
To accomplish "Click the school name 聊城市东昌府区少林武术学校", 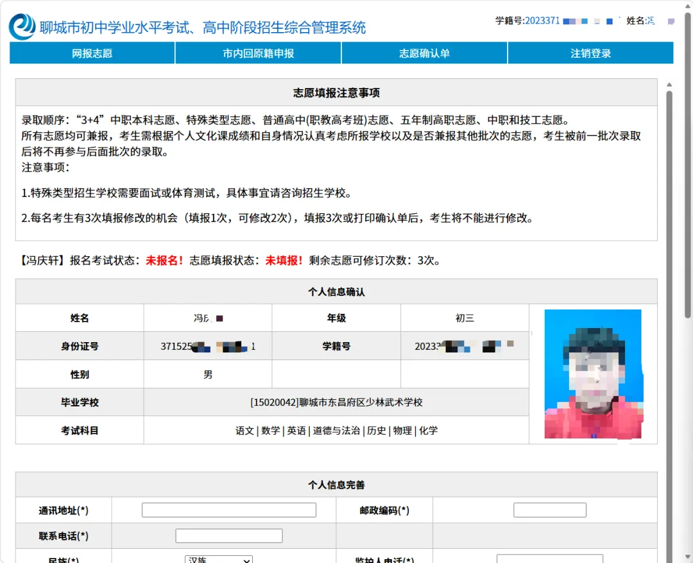I will pyautogui.click(x=361, y=403).
